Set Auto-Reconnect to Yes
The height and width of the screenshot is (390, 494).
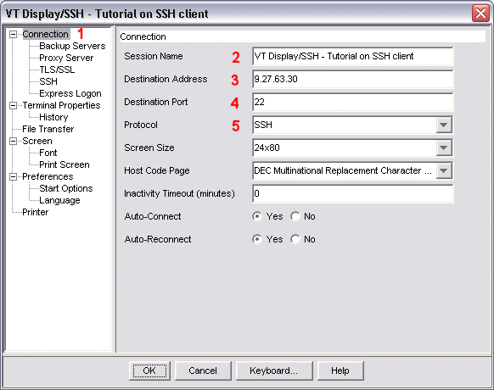tap(257, 240)
